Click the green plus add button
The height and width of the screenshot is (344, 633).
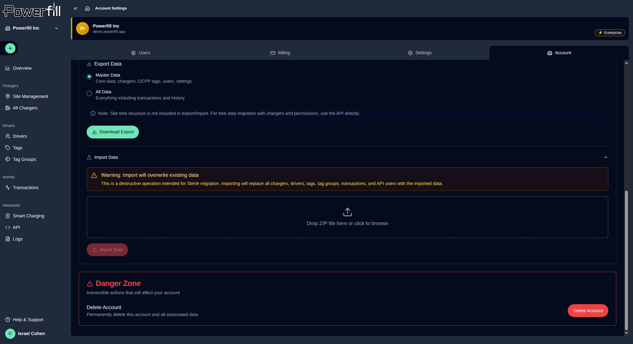[10, 48]
